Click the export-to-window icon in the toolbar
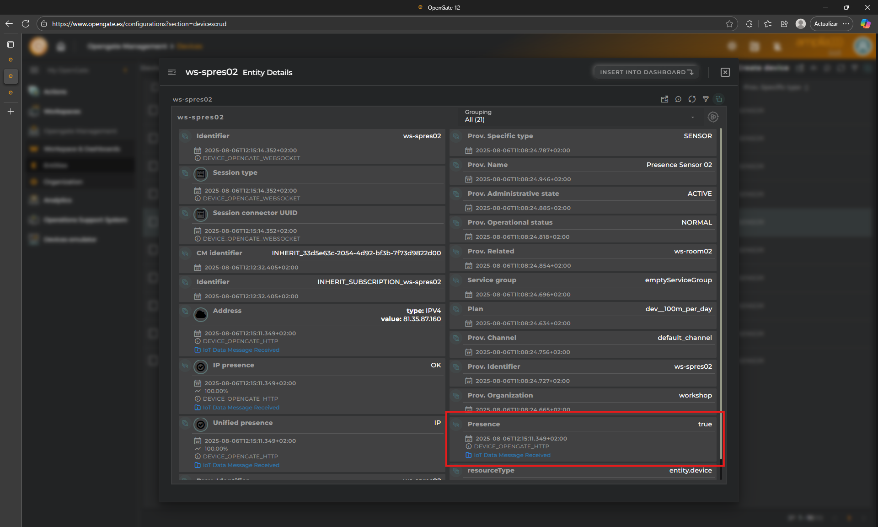This screenshot has height=527, width=878. 664,99
